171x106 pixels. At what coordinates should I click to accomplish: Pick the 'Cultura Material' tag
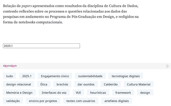point(139,84)
